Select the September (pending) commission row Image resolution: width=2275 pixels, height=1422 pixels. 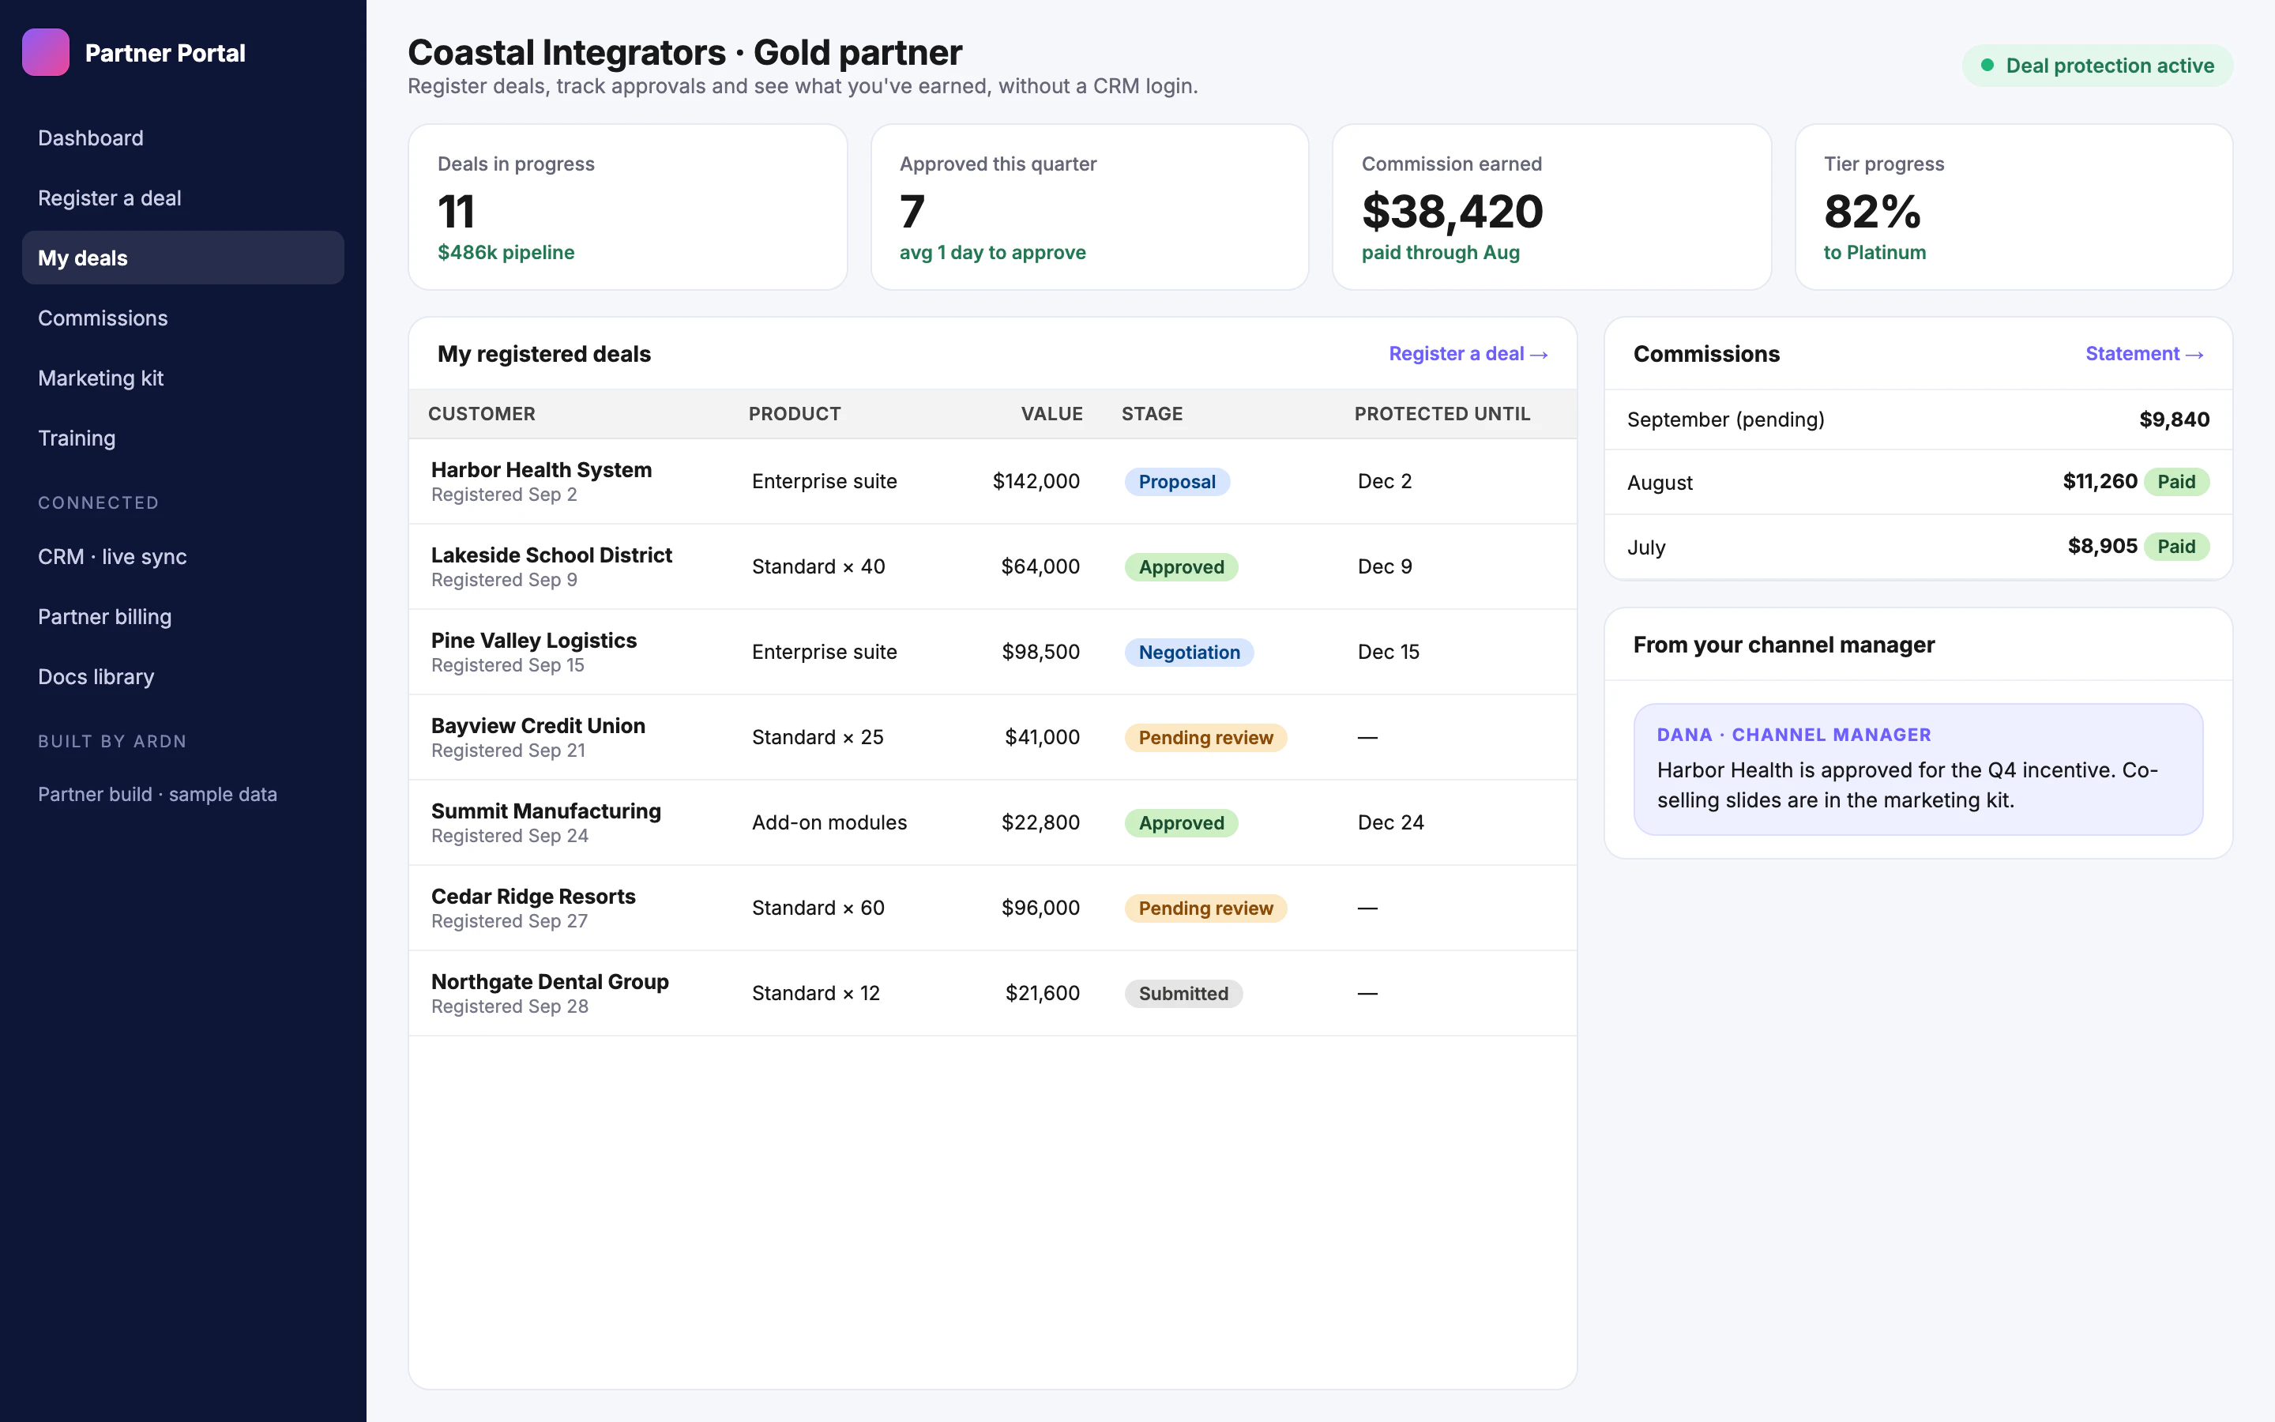click(1918, 419)
